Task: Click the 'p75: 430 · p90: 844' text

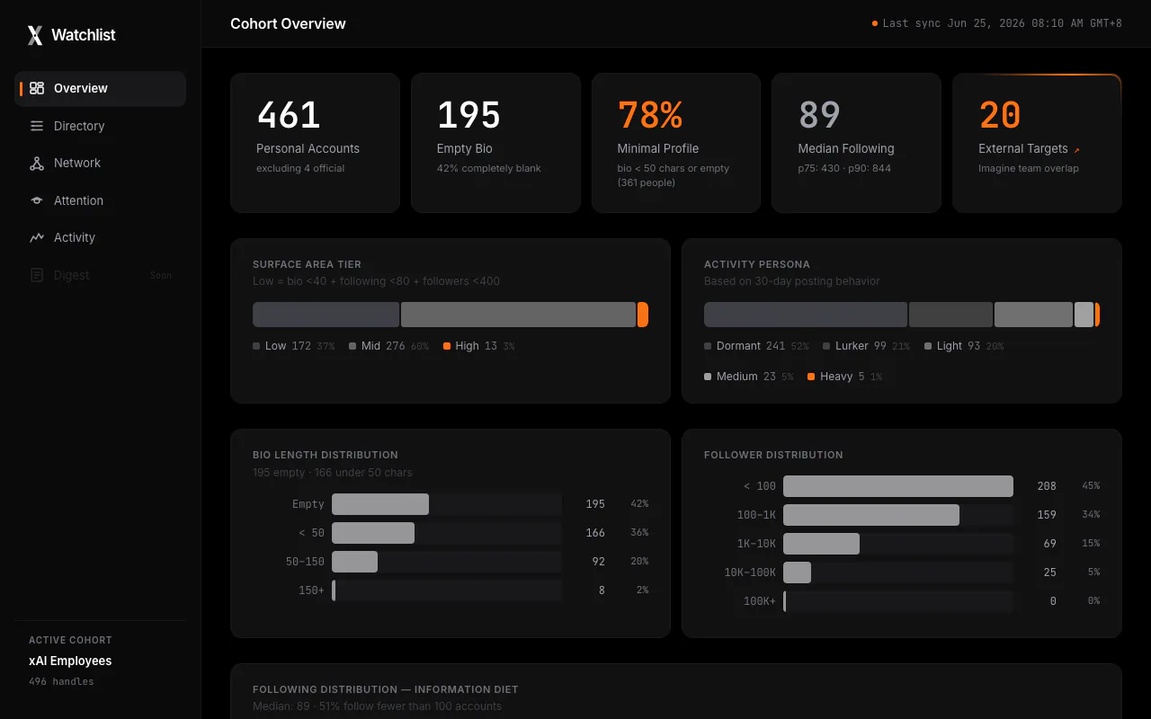Action: (x=844, y=168)
